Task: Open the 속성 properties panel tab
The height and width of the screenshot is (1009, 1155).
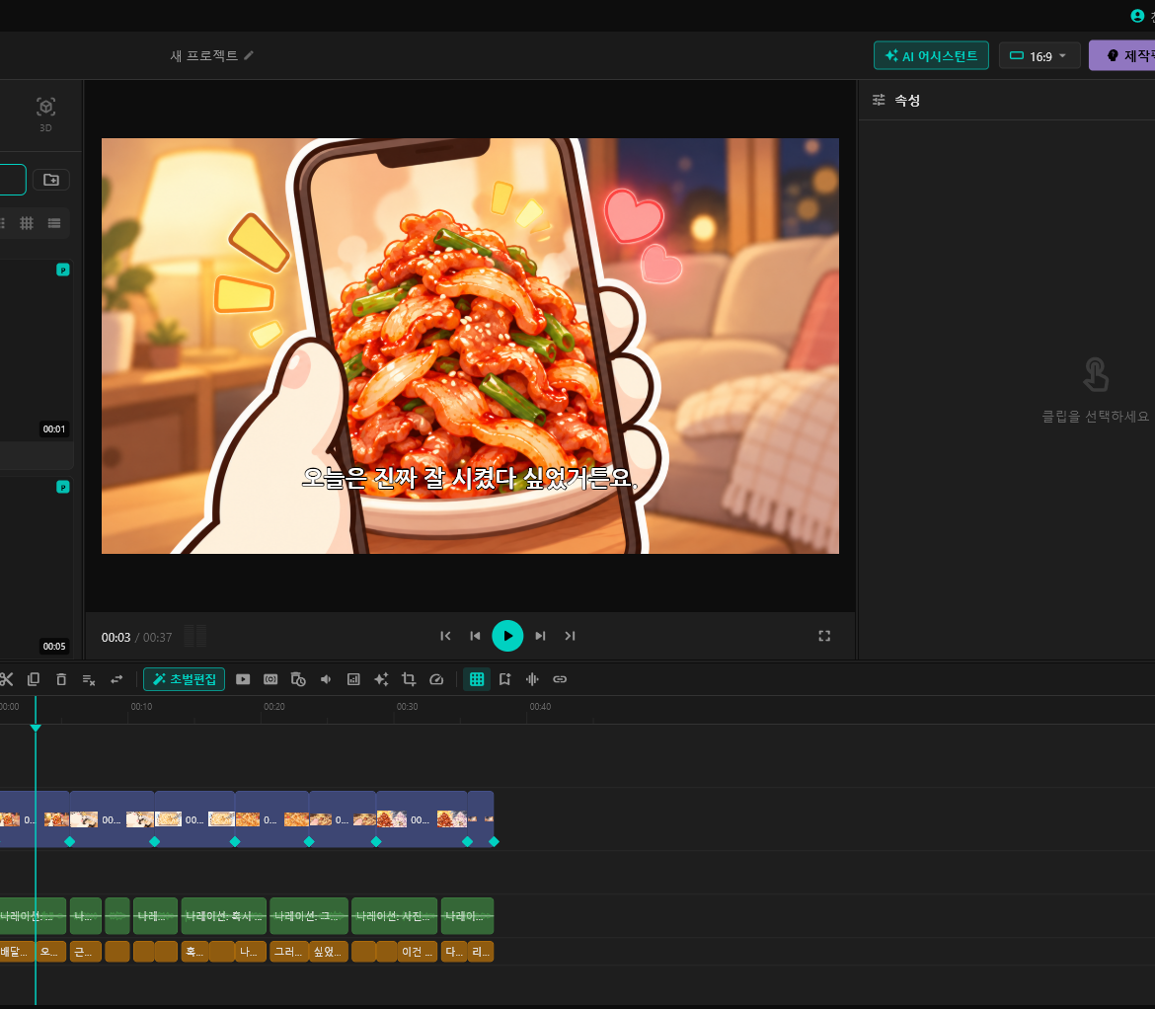Action: (x=896, y=100)
